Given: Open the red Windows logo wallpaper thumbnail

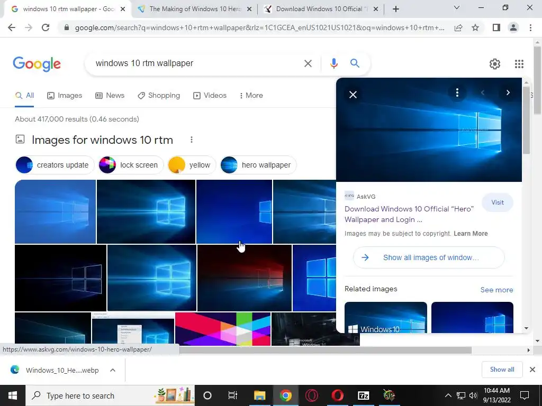Looking at the screenshot, I should click(x=245, y=278).
